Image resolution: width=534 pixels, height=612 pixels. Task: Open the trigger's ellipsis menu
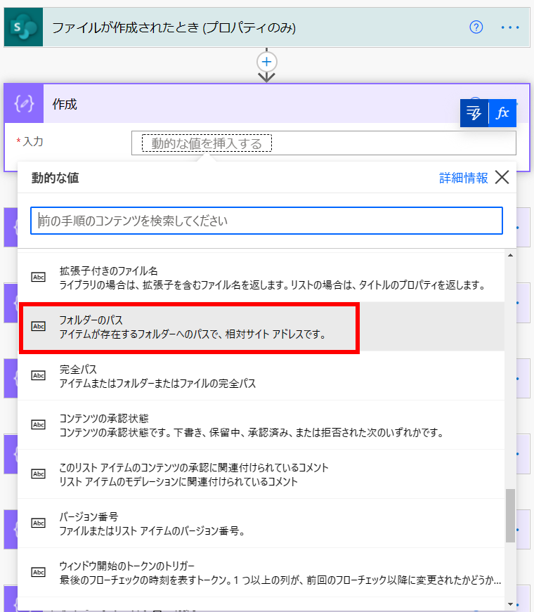pos(510,27)
